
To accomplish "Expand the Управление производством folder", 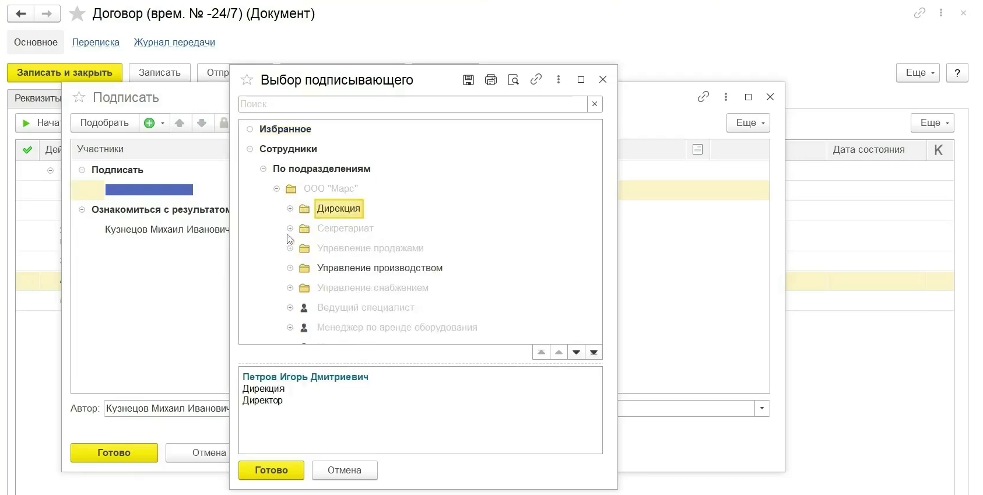I will point(290,268).
